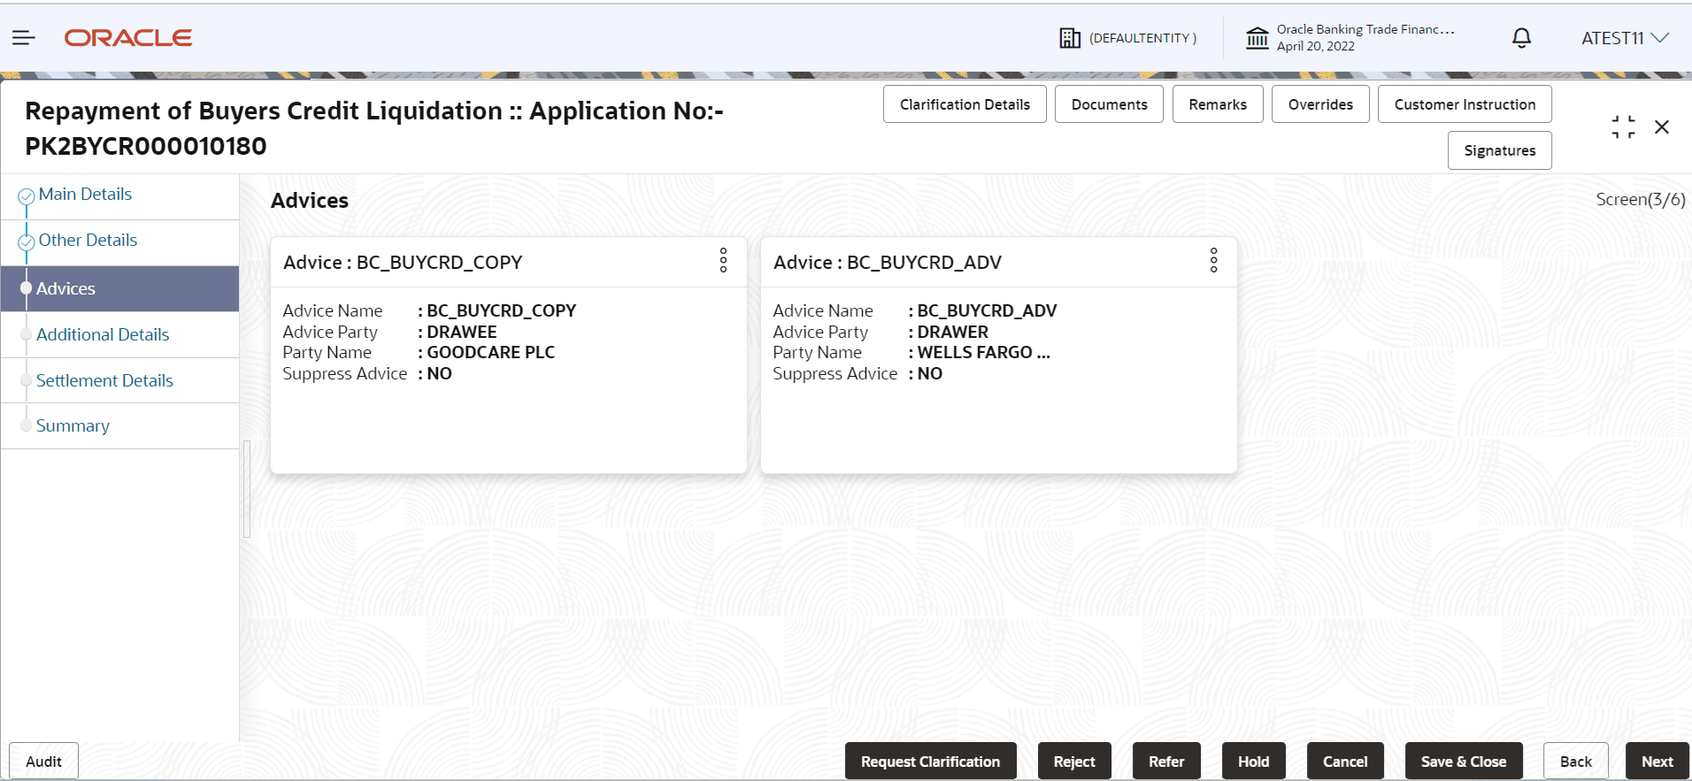Screen dimensions: 1692x781
Task: Open the Overrides panel
Action: point(1320,104)
